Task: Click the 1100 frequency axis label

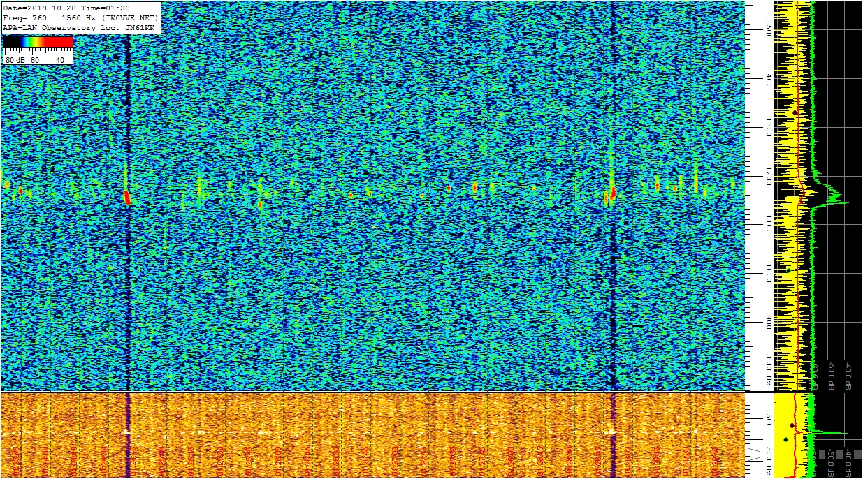Action: 768,225
